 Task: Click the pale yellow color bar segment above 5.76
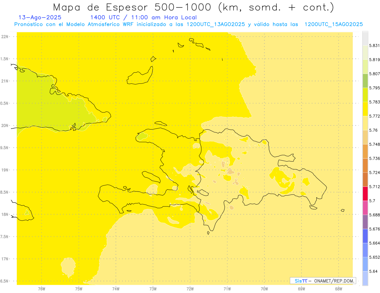point(365,123)
